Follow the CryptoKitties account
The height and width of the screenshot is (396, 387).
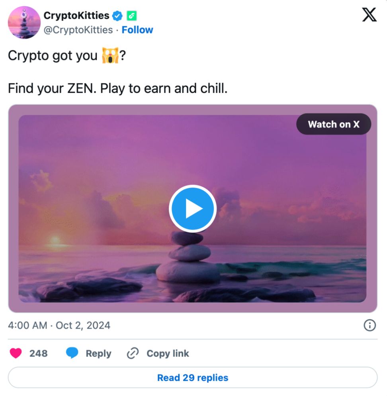pyautogui.click(x=137, y=30)
